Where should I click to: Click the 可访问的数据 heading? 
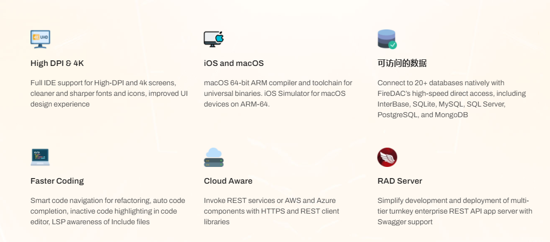click(x=402, y=63)
